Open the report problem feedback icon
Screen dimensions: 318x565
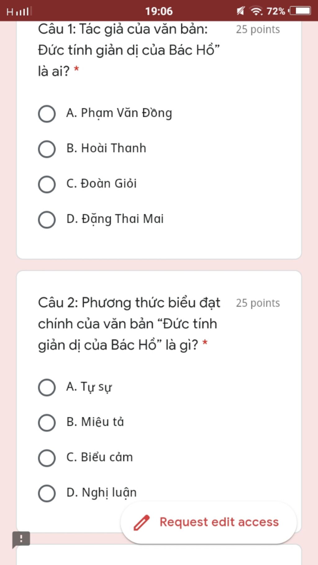click(x=21, y=539)
